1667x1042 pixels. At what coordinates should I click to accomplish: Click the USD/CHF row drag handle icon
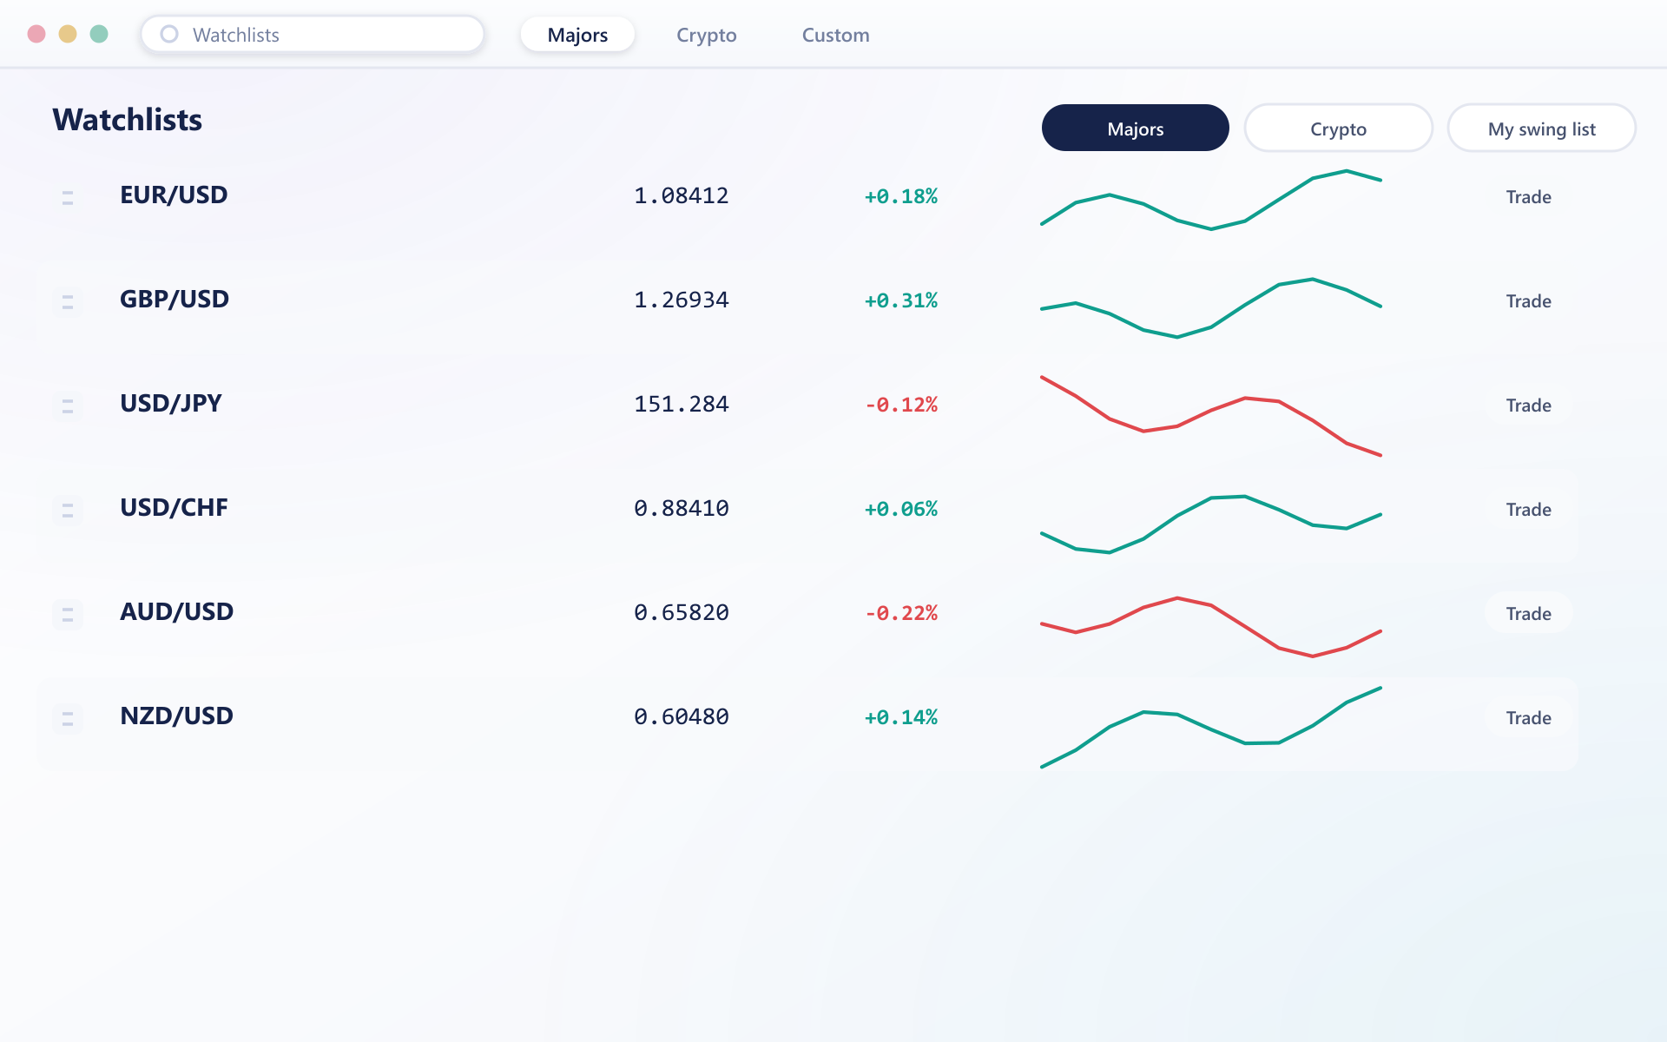tap(68, 511)
